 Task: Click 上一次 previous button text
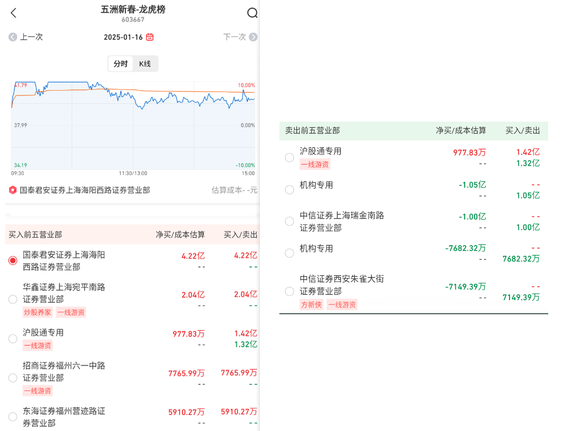[31, 37]
